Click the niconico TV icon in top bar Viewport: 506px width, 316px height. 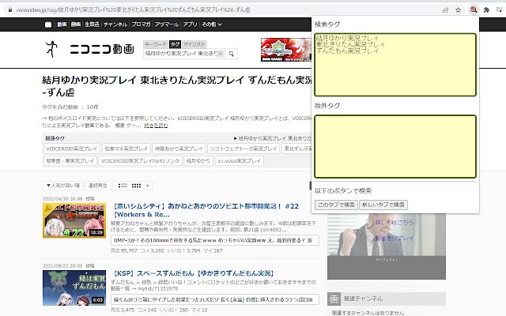[48, 24]
